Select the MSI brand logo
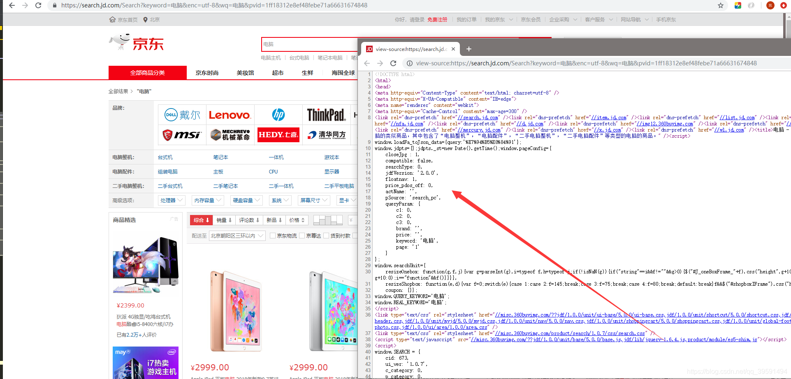Viewport: 791px width, 379px height. [x=182, y=135]
